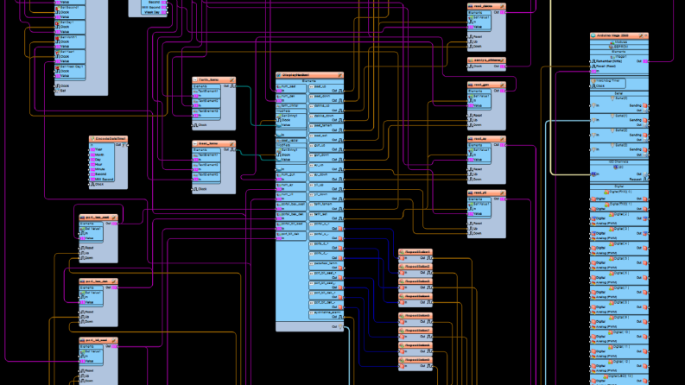Click the Reset pin on port_bas_saat counter
The width and height of the screenshot is (685, 385).
(x=83, y=248)
